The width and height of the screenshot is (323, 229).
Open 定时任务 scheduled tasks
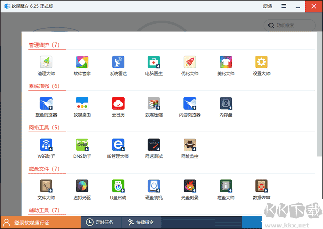point(100,222)
